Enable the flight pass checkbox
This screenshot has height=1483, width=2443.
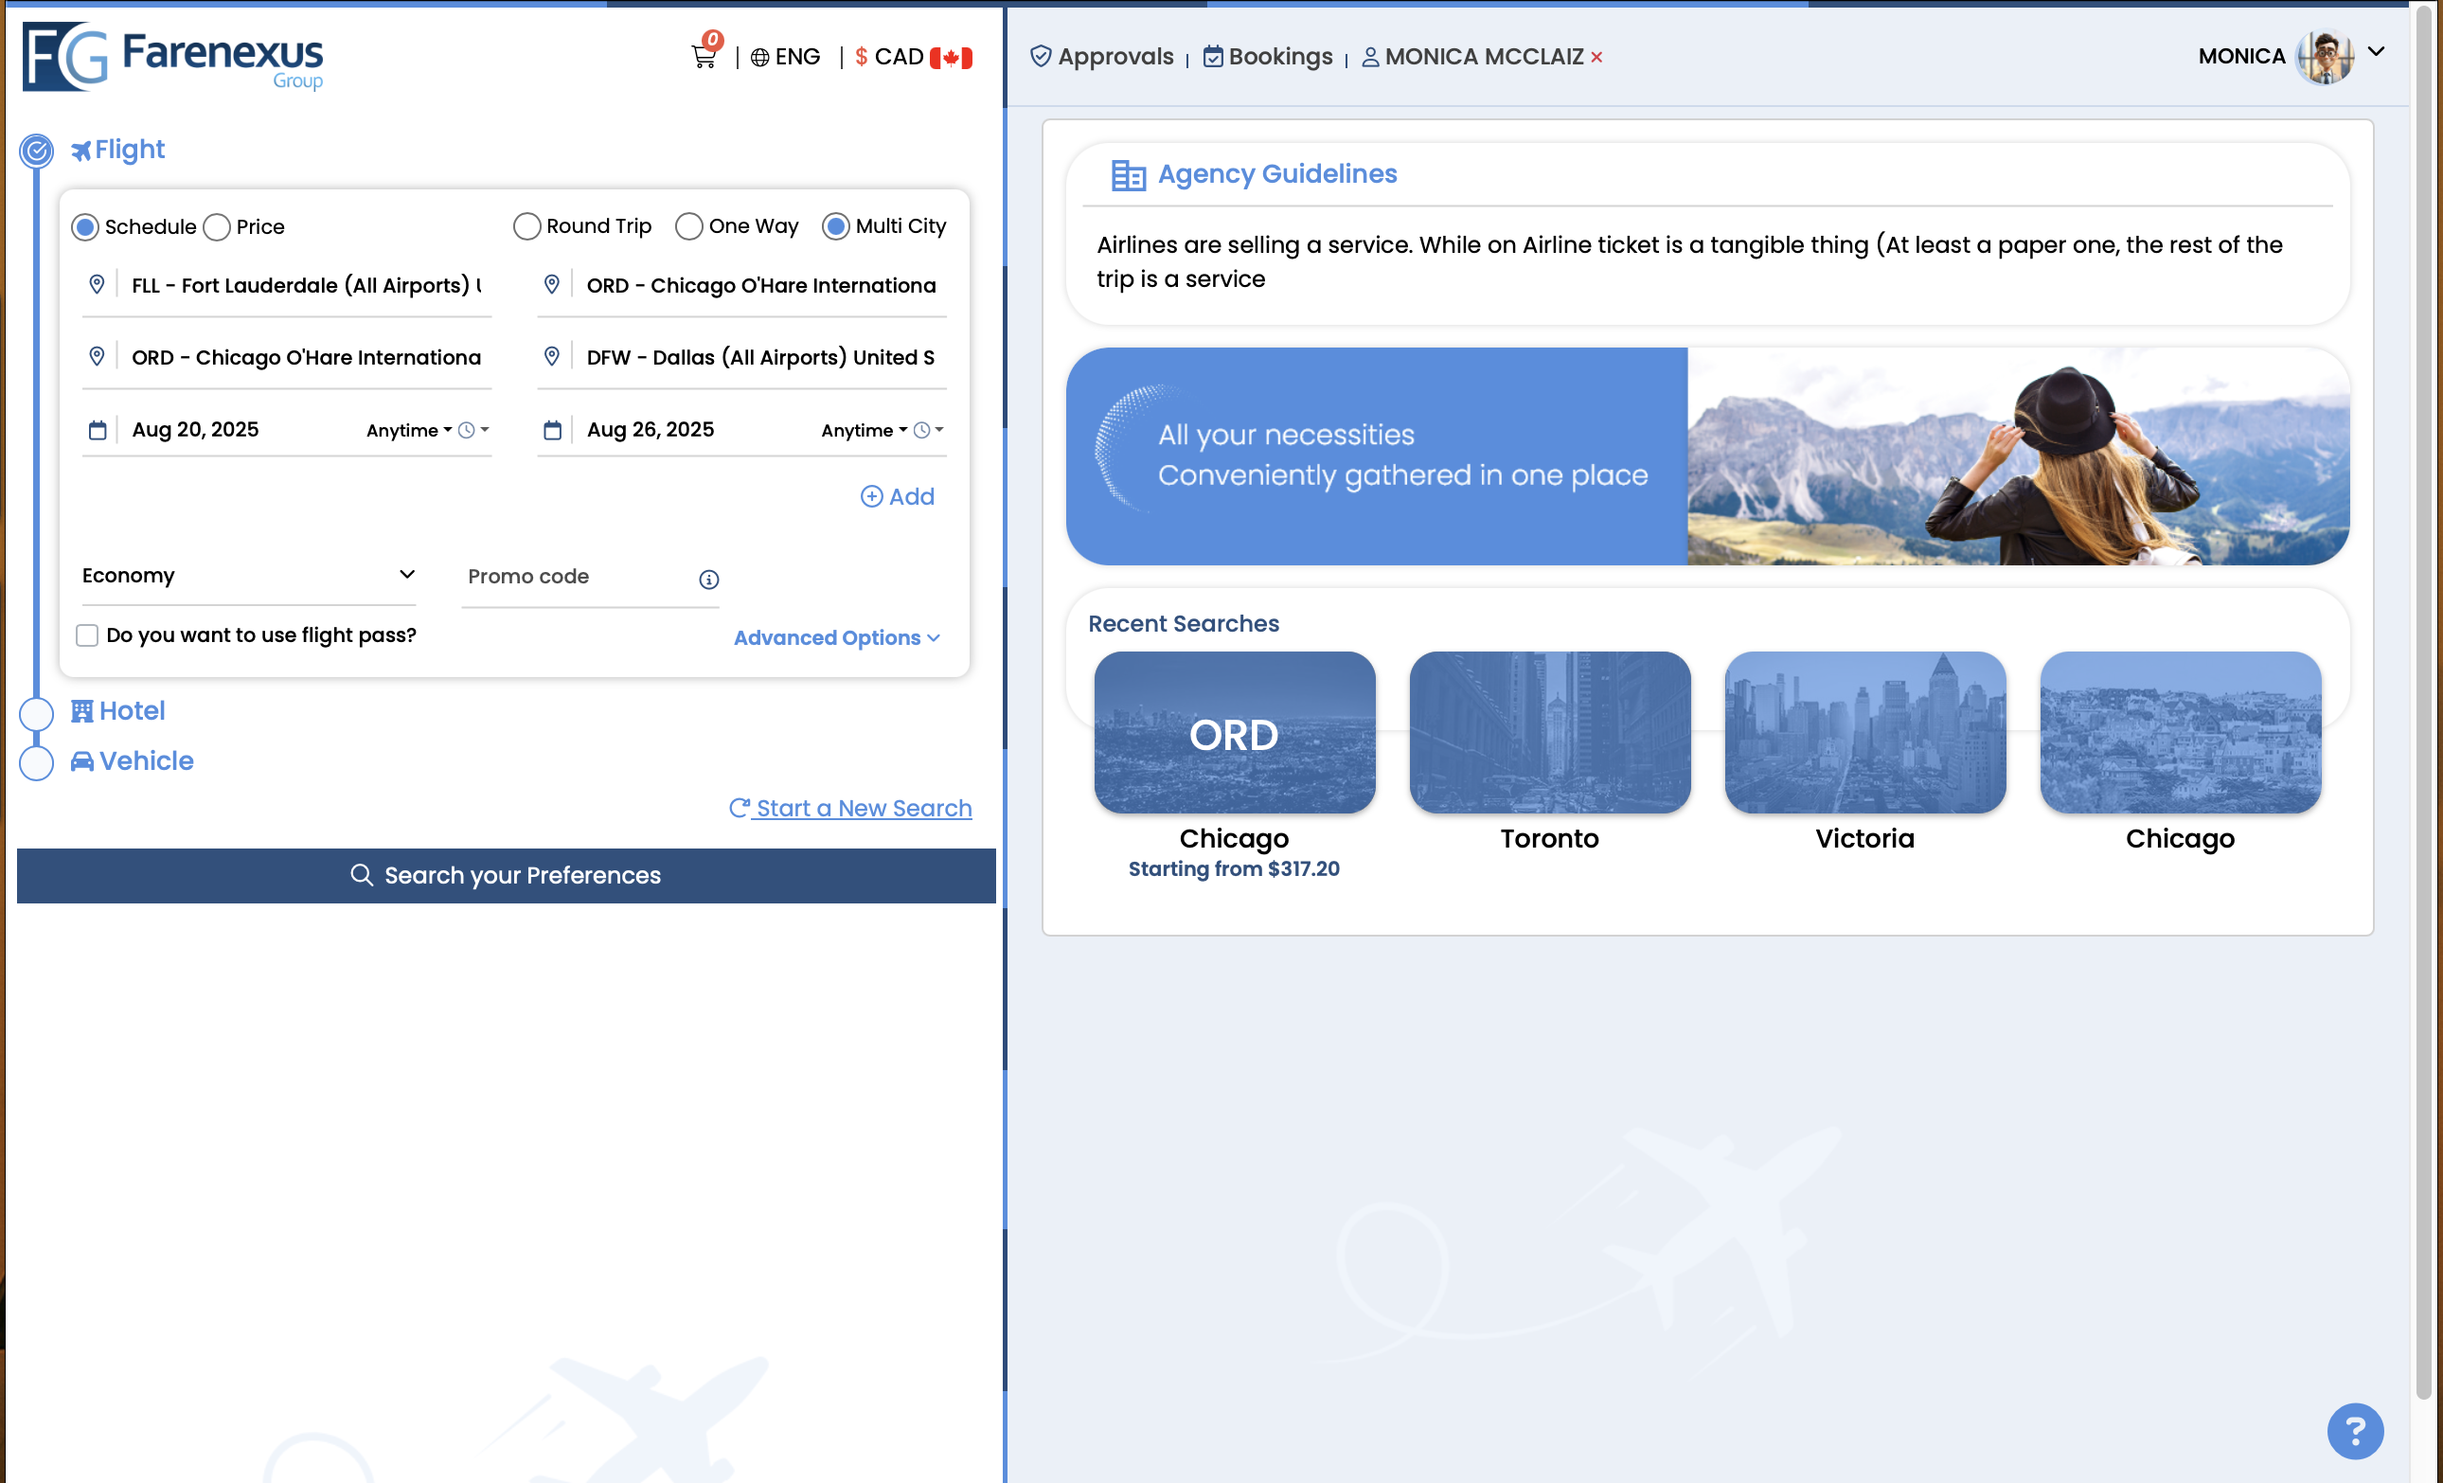pyautogui.click(x=87, y=635)
